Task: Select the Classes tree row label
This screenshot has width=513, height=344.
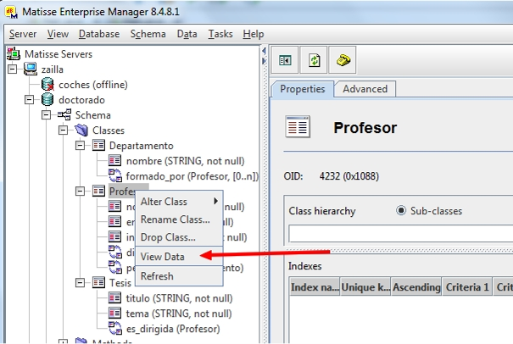Action: click(x=109, y=130)
